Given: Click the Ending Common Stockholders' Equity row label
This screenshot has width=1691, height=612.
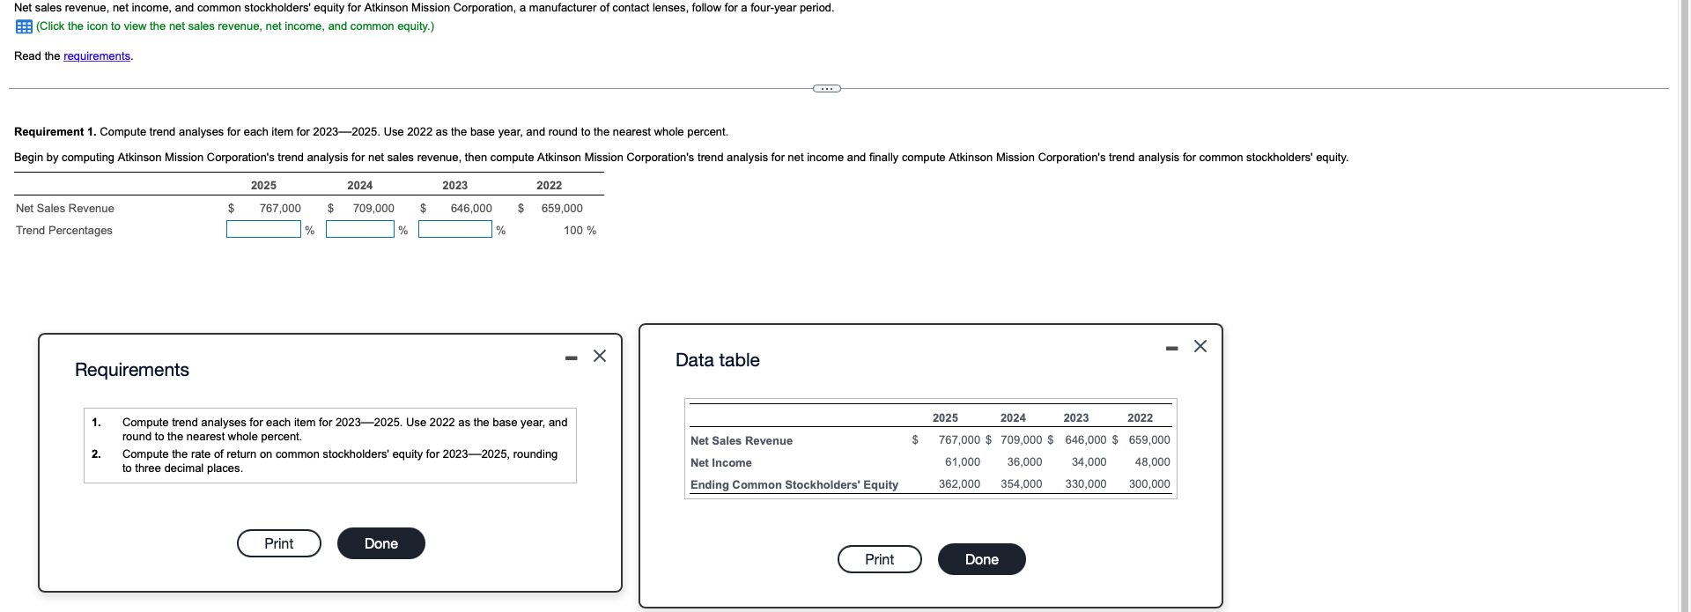Looking at the screenshot, I should 794,485.
